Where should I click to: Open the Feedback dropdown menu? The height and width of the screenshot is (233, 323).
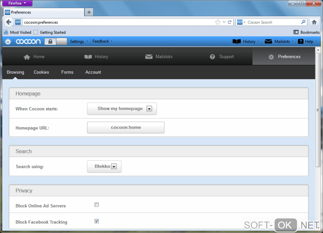click(x=102, y=41)
